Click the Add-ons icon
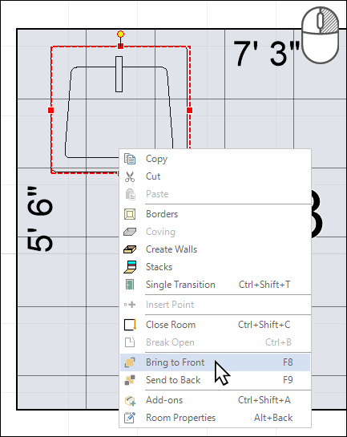347x437 pixels. tap(130, 400)
